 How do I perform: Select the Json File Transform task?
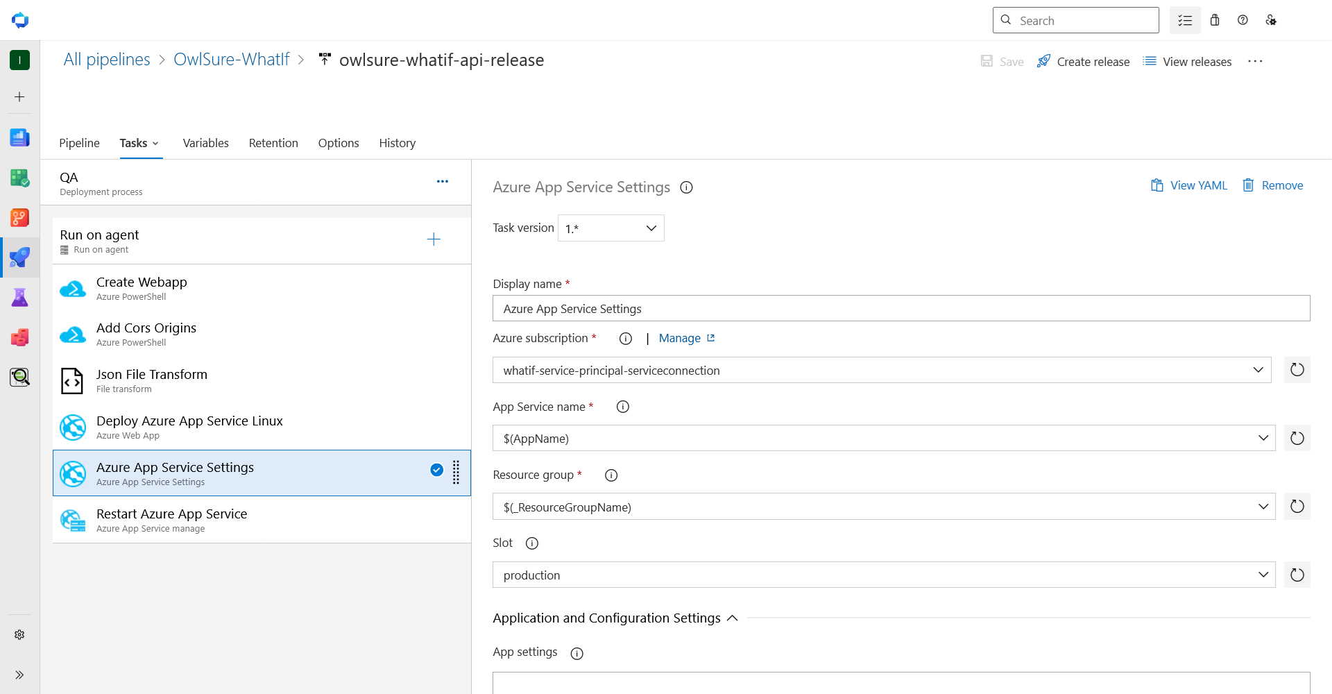point(262,380)
